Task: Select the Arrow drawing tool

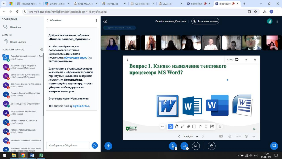Action: (x=200, y=126)
